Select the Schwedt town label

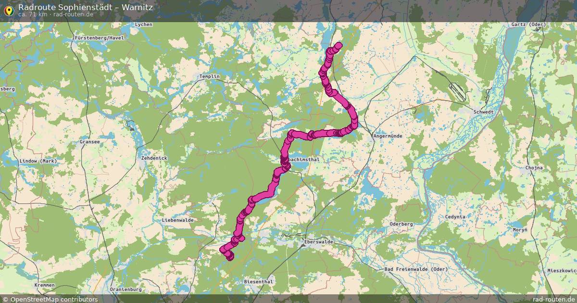[483, 111]
